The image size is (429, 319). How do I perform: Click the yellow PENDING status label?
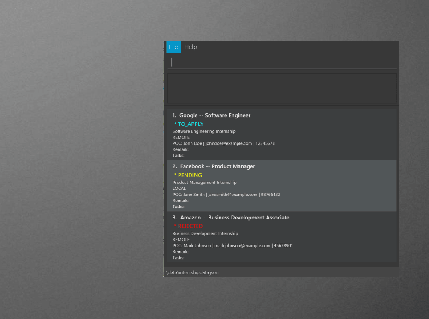pos(189,175)
